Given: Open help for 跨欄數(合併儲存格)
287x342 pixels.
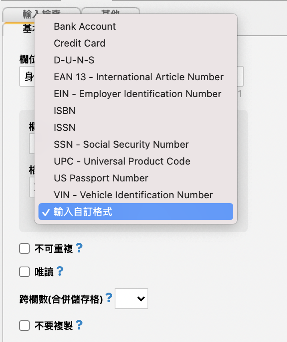Looking at the screenshot, I should click(109, 298).
